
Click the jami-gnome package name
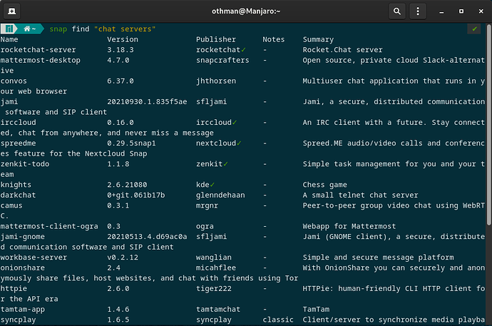pyautogui.click(x=23, y=237)
